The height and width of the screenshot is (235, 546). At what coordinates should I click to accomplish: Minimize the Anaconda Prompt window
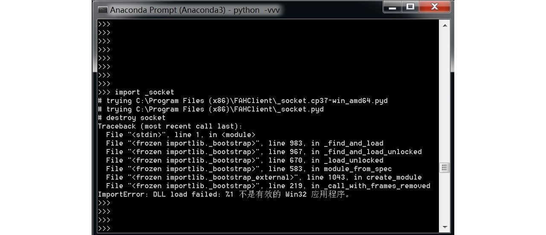[x=392, y=7]
